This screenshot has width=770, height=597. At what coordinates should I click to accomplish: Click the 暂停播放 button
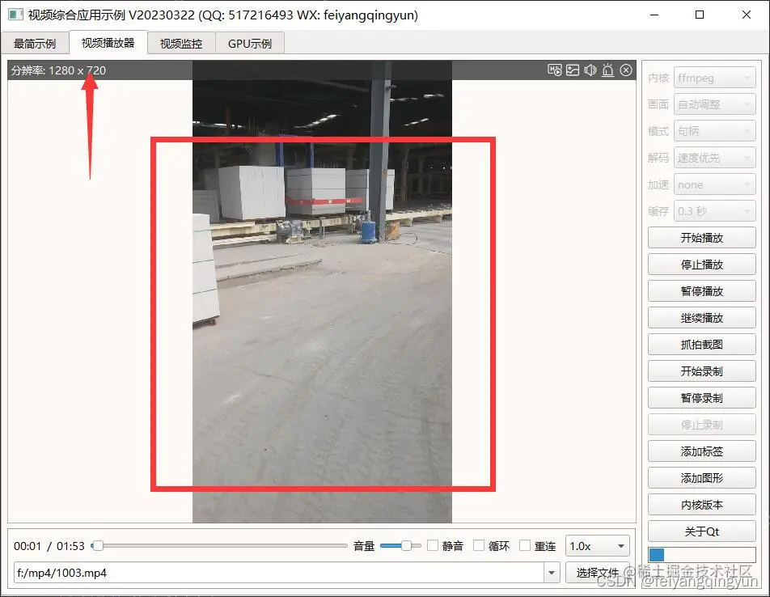pyautogui.click(x=702, y=291)
